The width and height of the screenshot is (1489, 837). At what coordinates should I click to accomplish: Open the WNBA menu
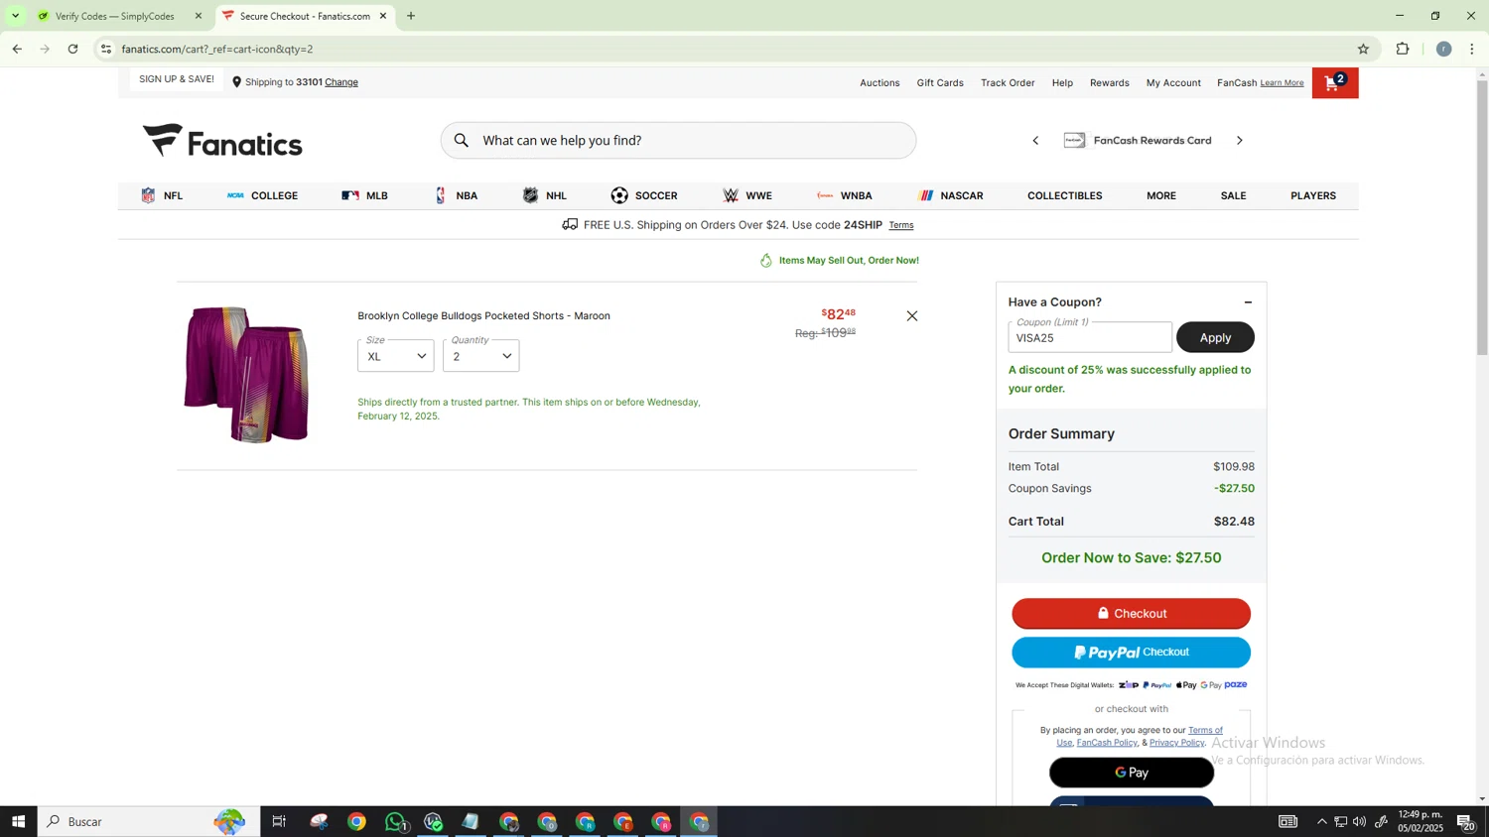coord(845,196)
